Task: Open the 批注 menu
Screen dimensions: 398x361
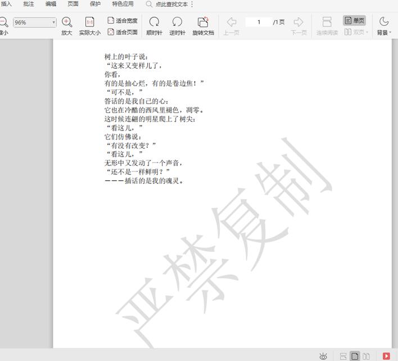Action: tap(29, 4)
